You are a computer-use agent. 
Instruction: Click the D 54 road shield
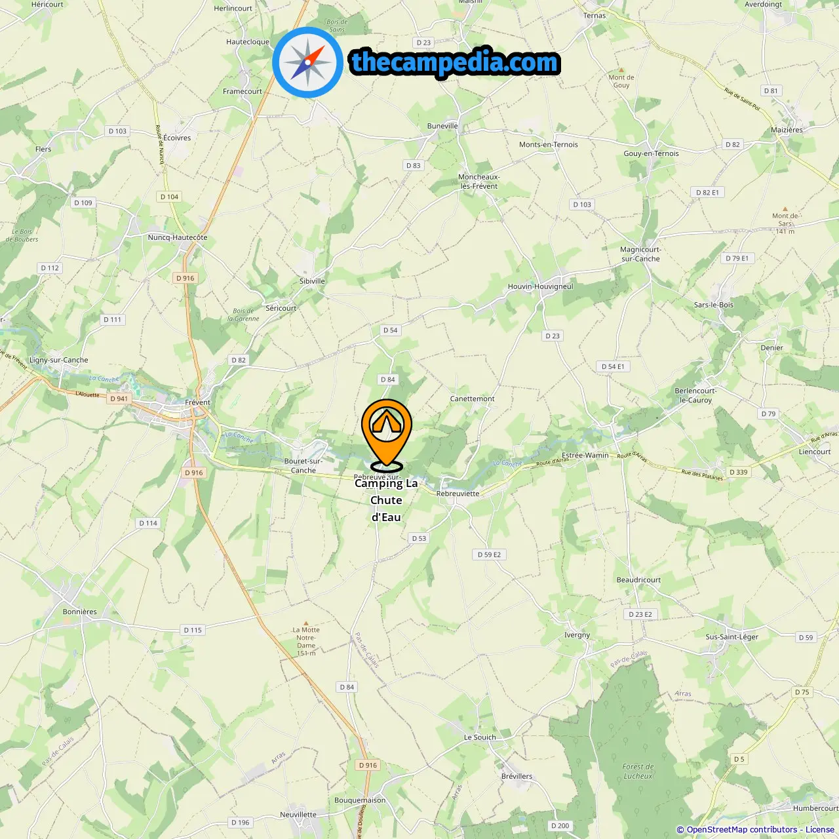(x=391, y=330)
